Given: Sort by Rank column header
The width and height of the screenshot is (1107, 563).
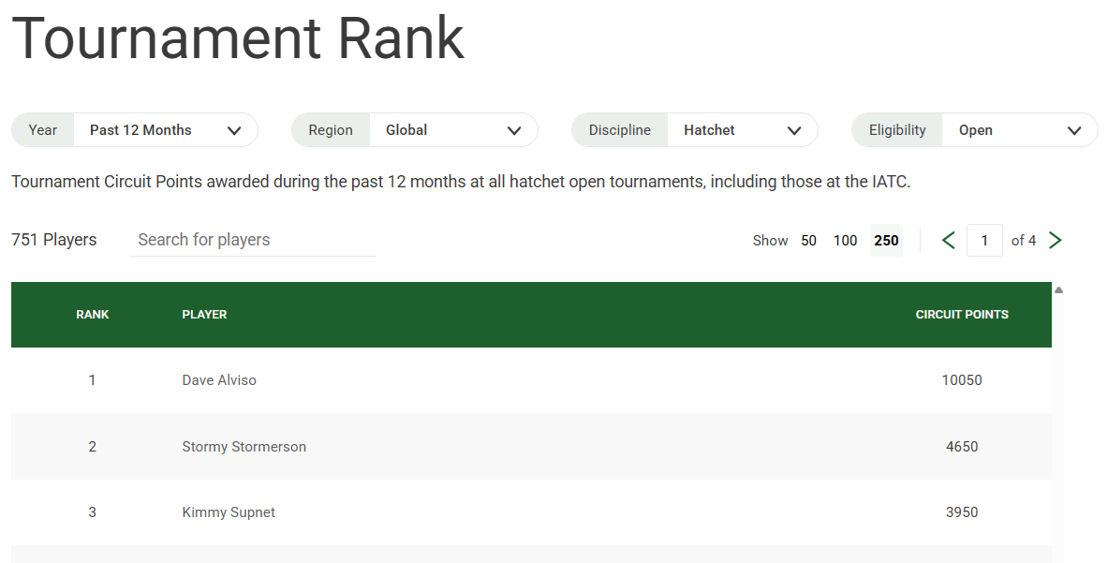Looking at the screenshot, I should (x=93, y=315).
